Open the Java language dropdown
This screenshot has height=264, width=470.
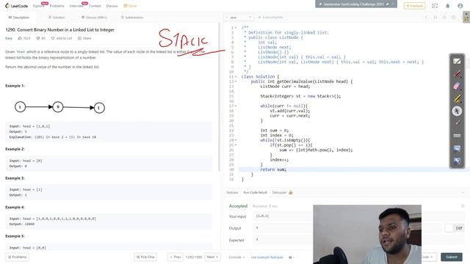239,18
